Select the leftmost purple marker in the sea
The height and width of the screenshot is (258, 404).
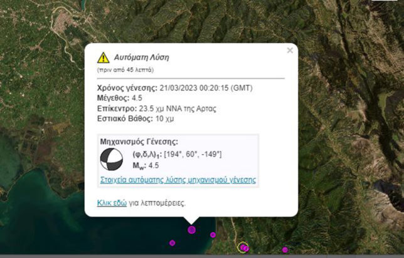click(172, 243)
